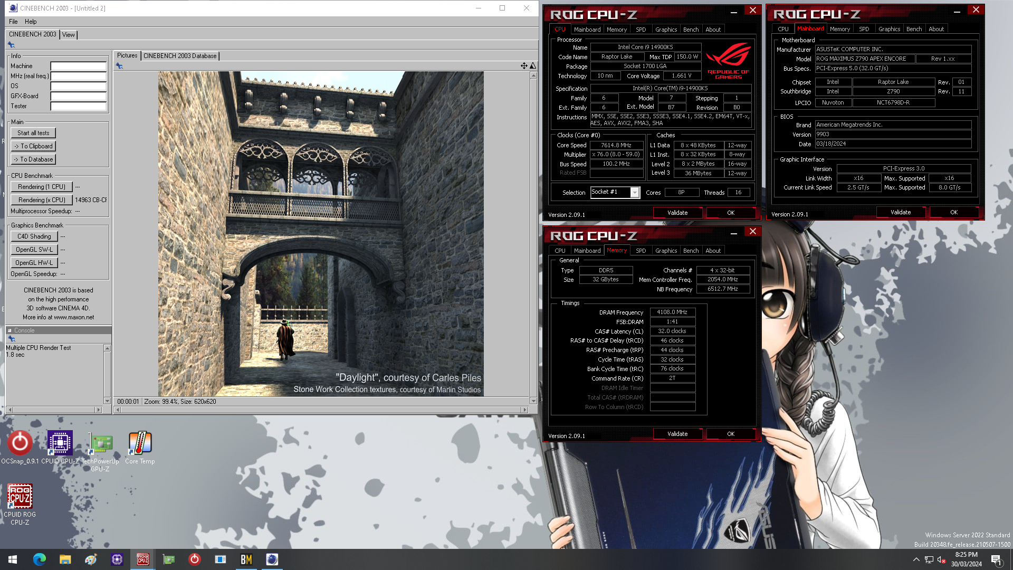Click the pan/move crosshair icon above the picture
Screen dimensions: 1013x570
[x=524, y=66]
